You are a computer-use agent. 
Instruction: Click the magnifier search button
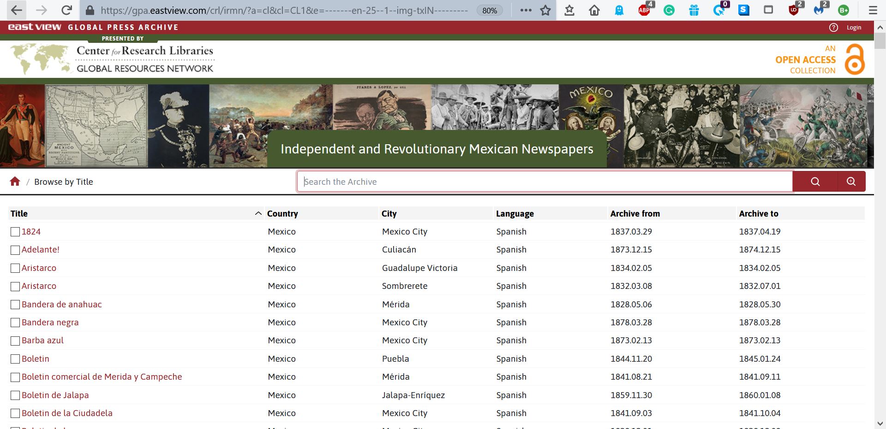[815, 182]
